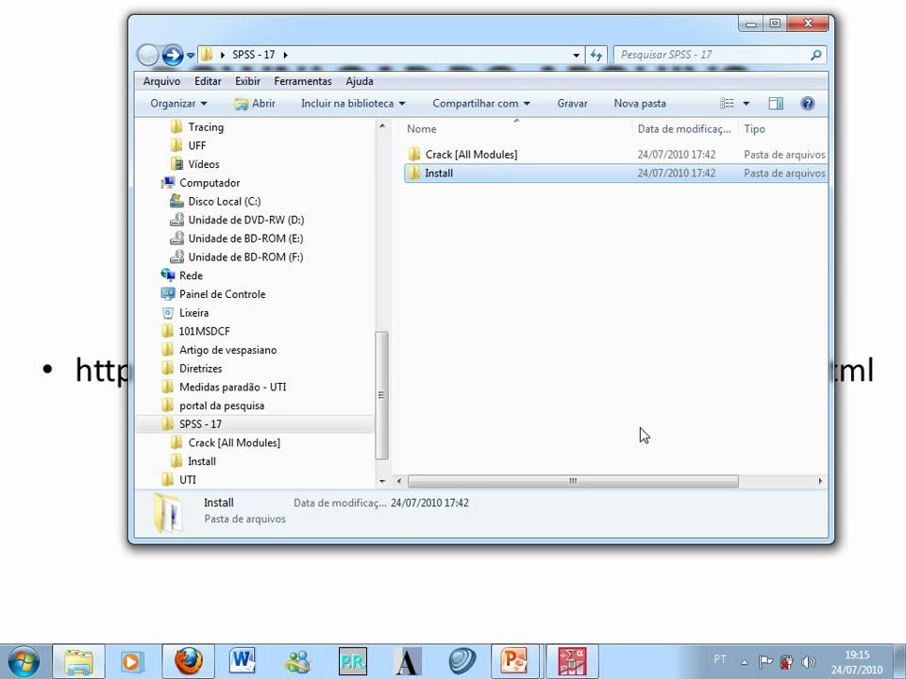Select Crack [All Modules] in navigation tree
Viewport: 906px width, 679px height.
(x=226, y=443)
